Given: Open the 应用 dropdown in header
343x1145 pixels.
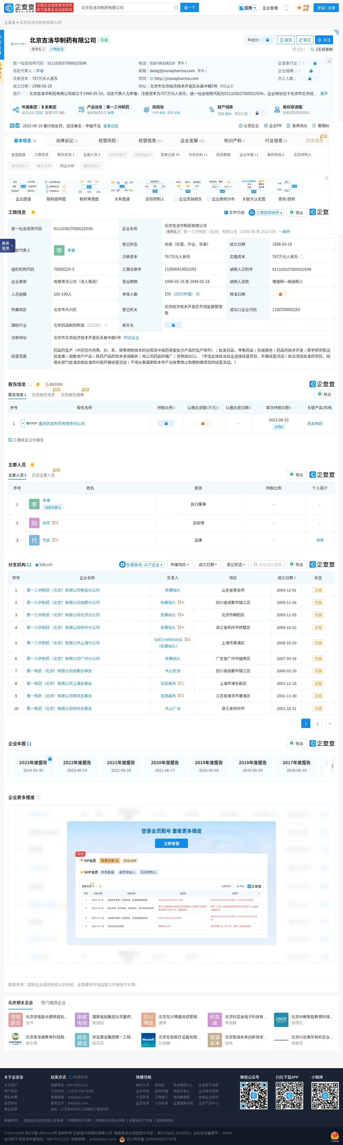Looking at the screenshot, I should click(248, 8).
